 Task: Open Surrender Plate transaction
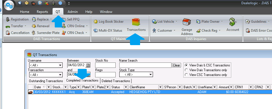coord(46,33)
